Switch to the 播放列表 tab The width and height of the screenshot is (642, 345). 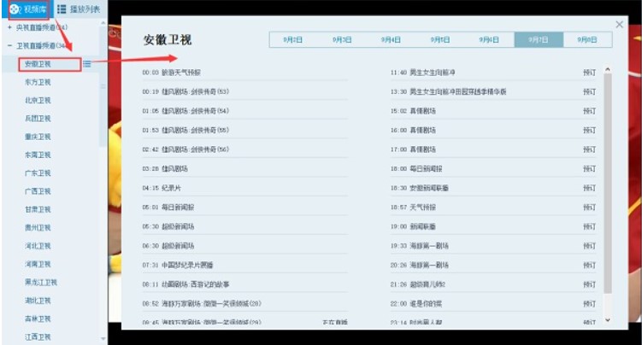click(x=79, y=9)
